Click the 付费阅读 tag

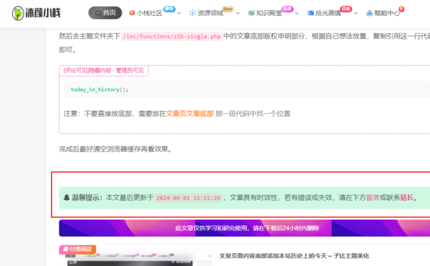point(78,249)
